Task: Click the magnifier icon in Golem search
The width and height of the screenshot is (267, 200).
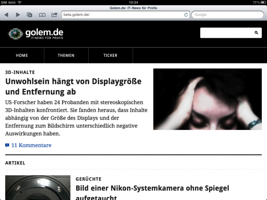Action: point(256,33)
